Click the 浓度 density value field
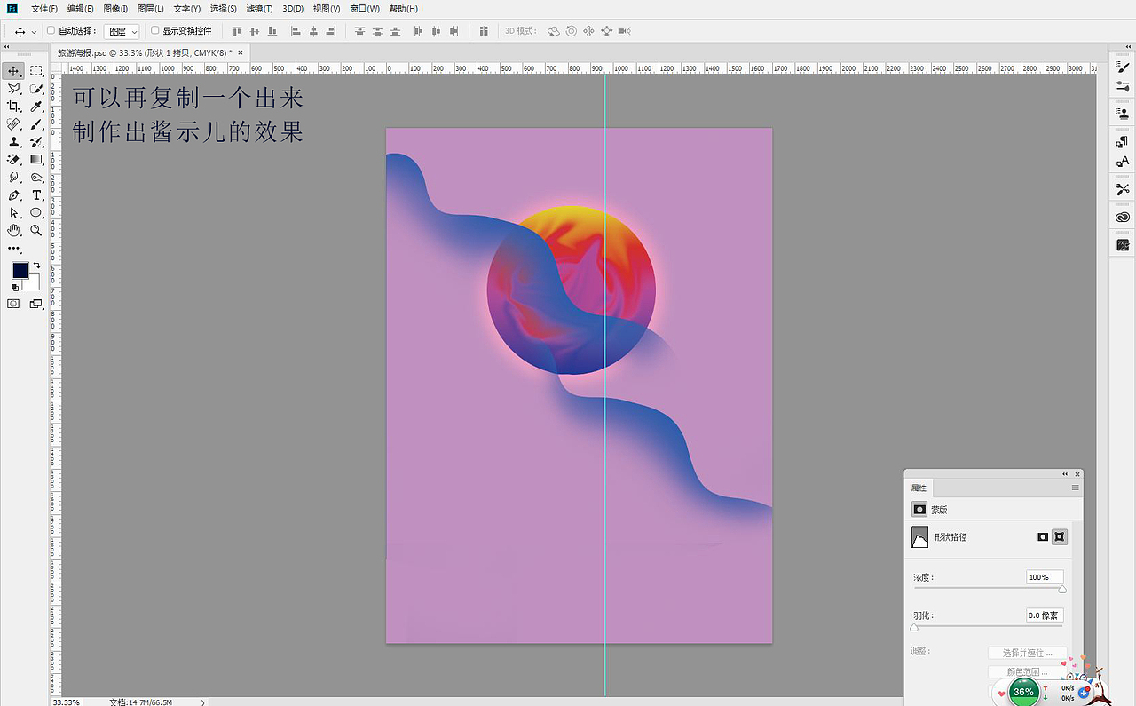The width and height of the screenshot is (1136, 706). coord(1045,577)
